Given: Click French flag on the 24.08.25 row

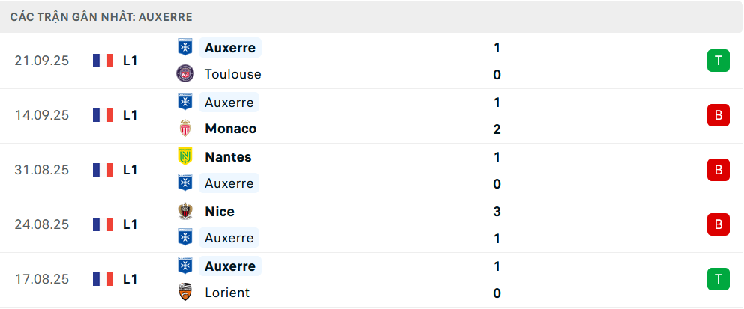Looking at the screenshot, I should point(103,224).
